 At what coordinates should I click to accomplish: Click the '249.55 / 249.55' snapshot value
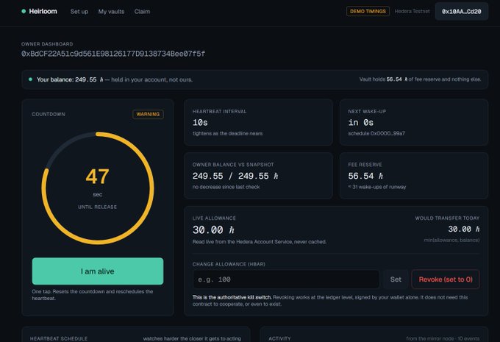tap(235, 176)
